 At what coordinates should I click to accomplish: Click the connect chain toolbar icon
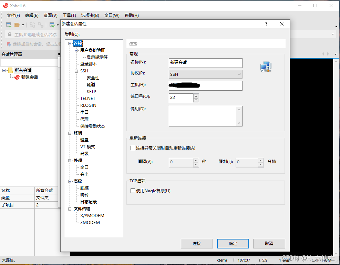point(32,25)
